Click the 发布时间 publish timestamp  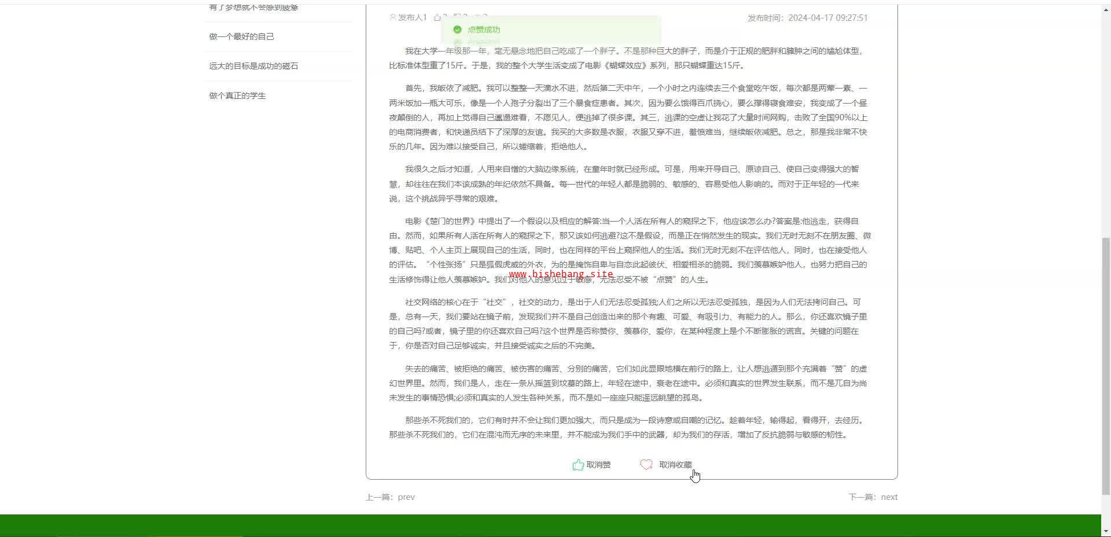click(x=807, y=18)
